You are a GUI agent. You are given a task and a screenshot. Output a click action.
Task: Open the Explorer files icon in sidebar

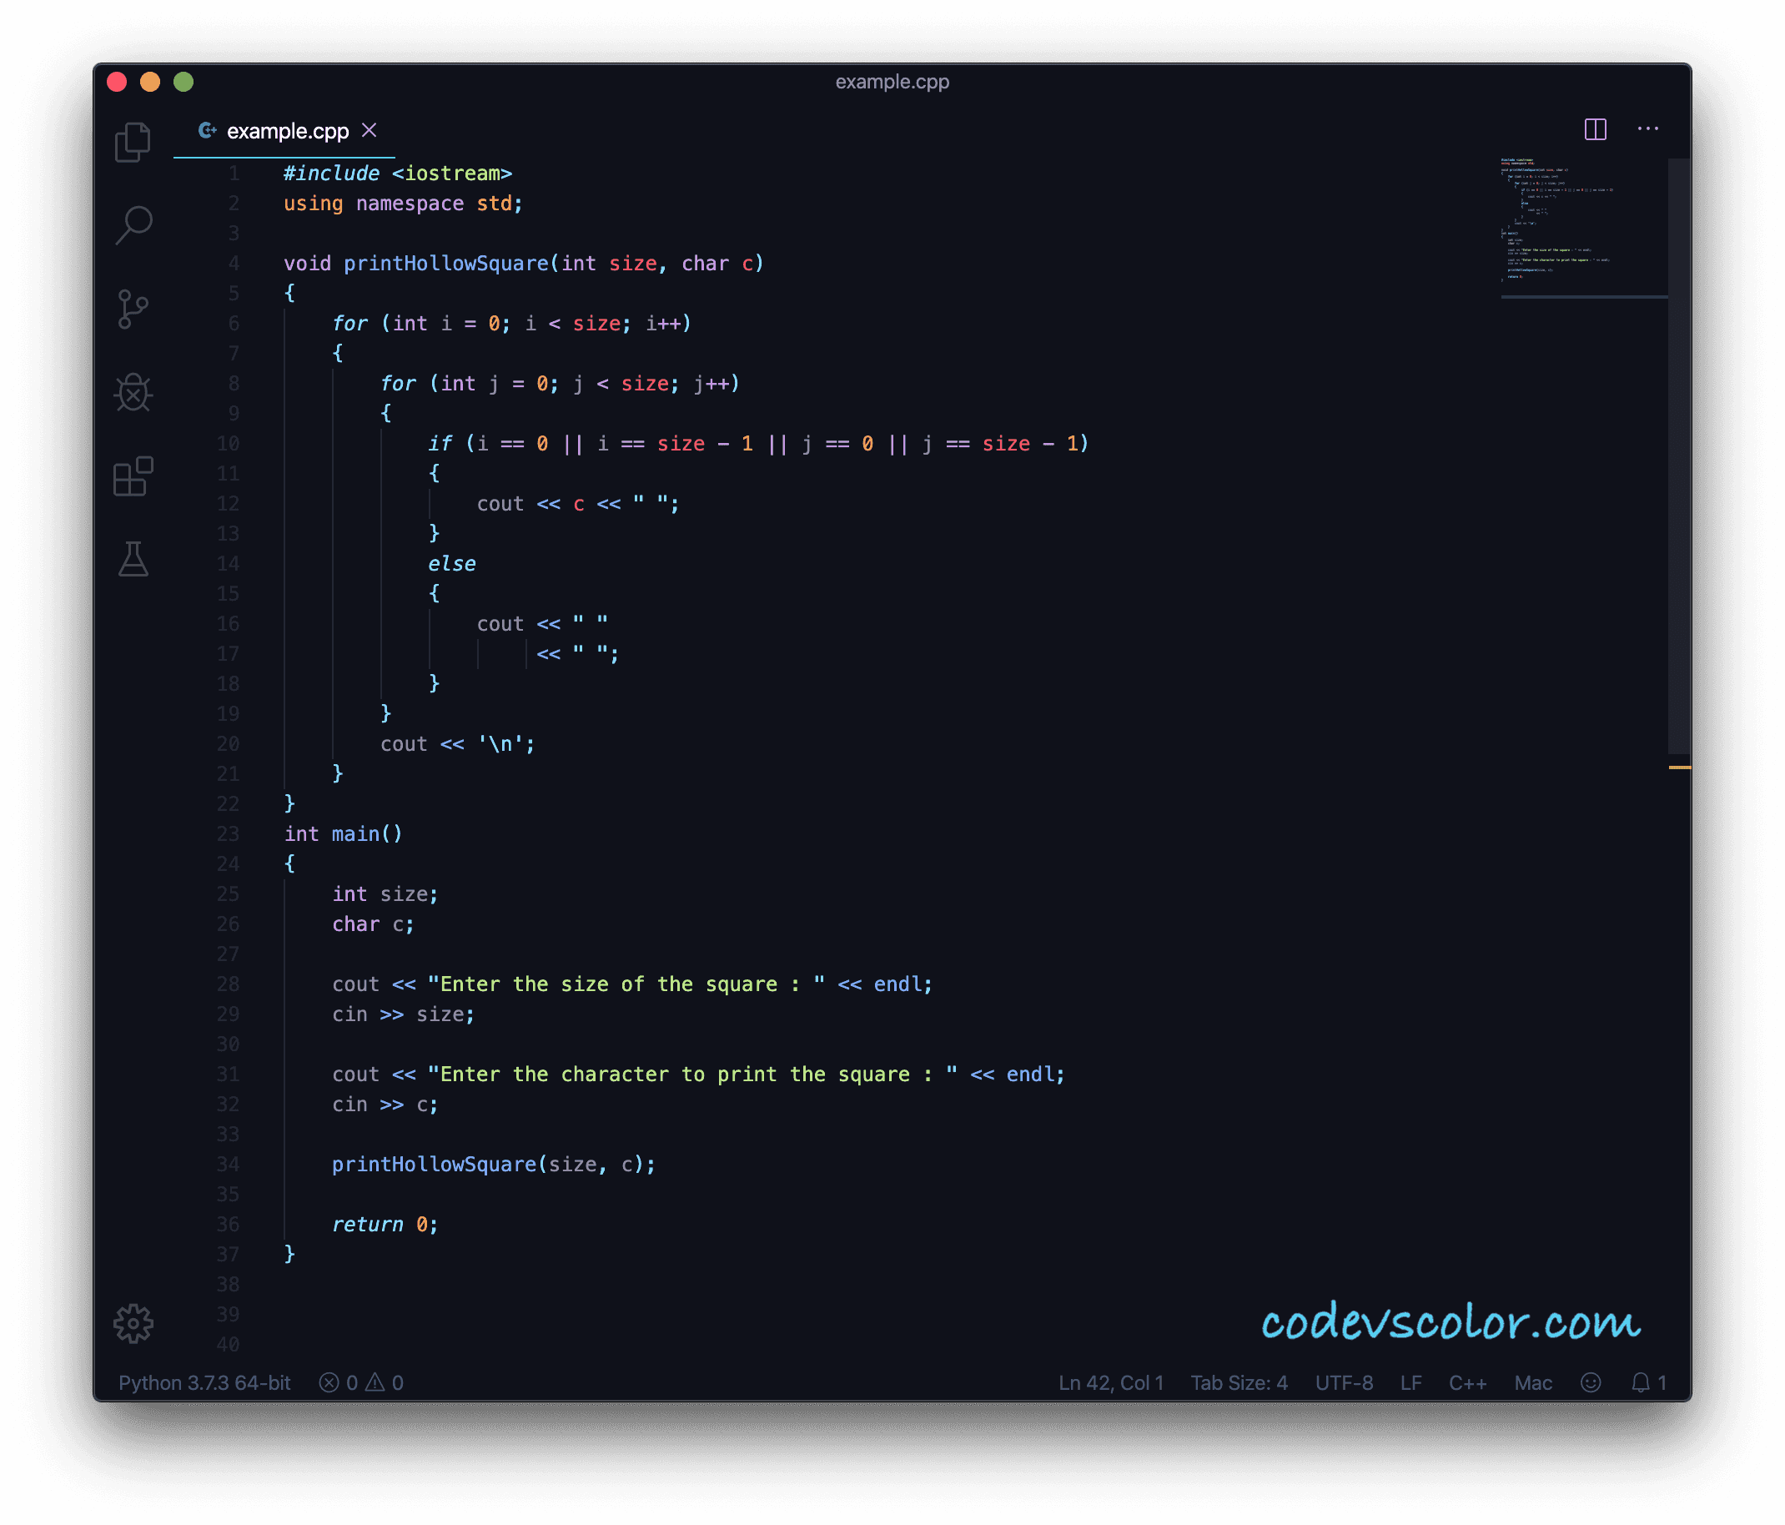pyautogui.click(x=133, y=142)
